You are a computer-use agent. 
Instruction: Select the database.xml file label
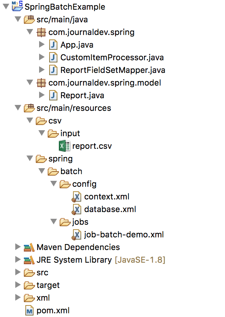[x=110, y=209]
